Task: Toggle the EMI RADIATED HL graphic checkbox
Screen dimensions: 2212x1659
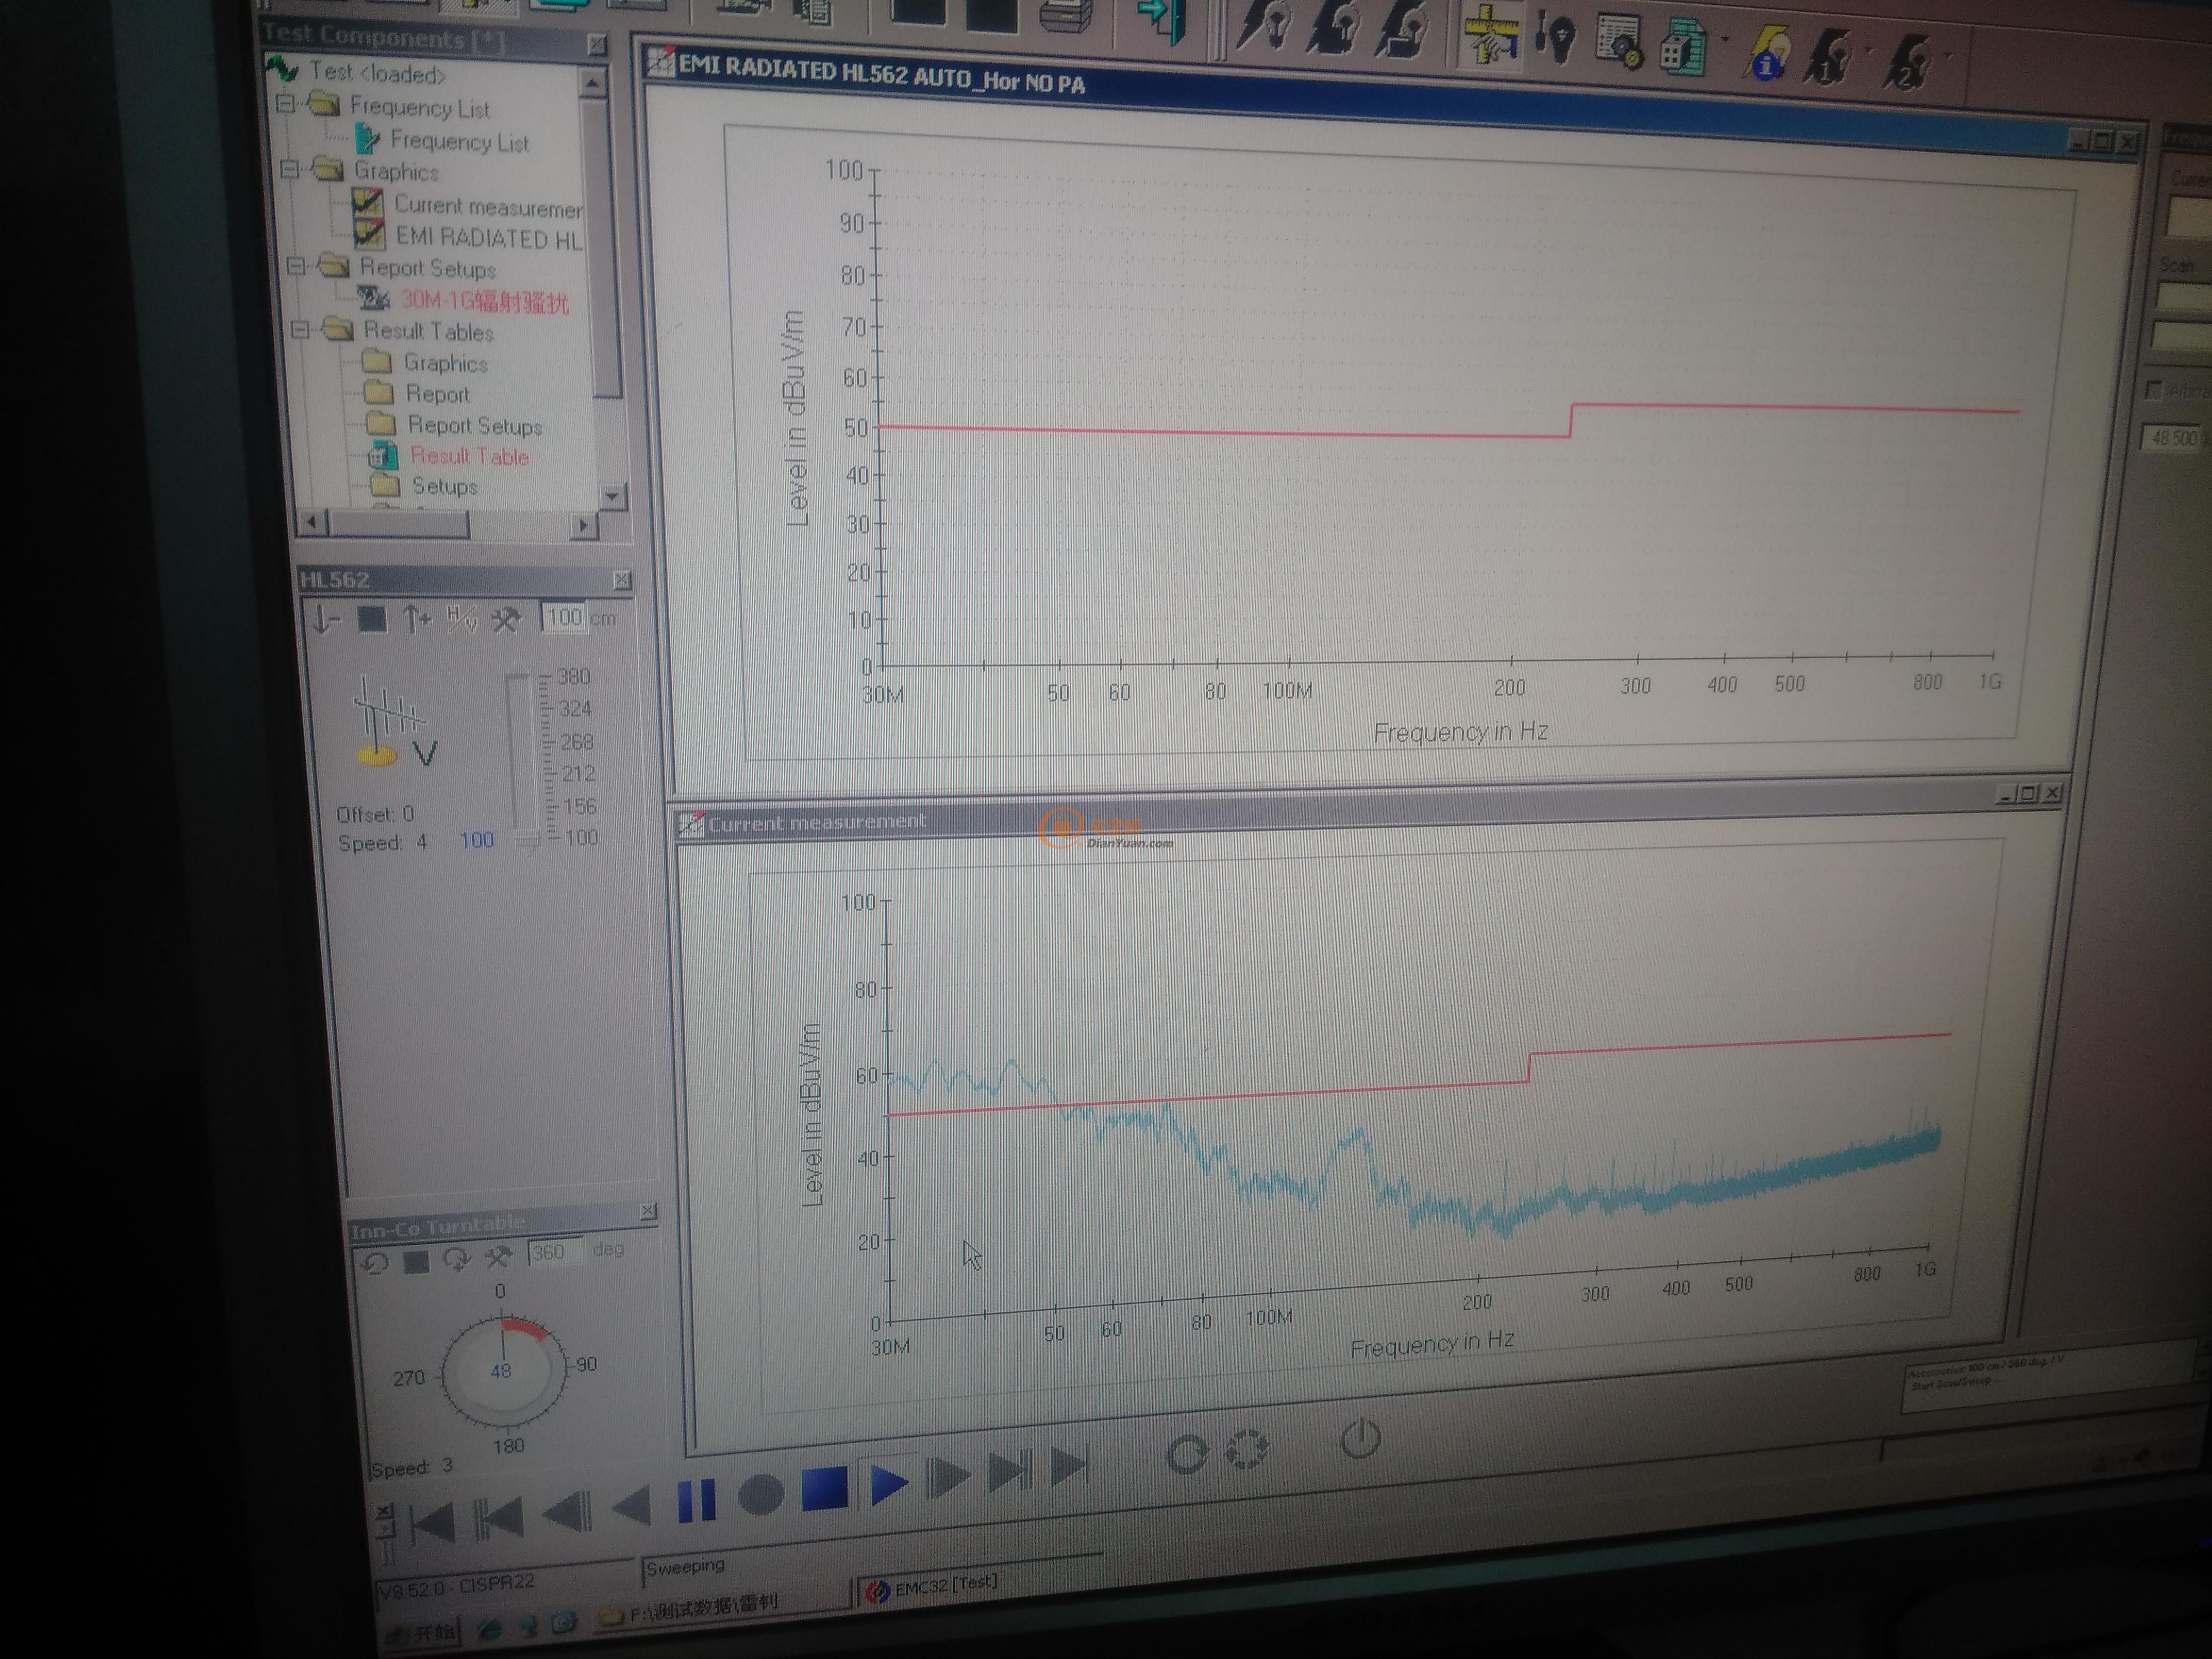Action: [369, 235]
